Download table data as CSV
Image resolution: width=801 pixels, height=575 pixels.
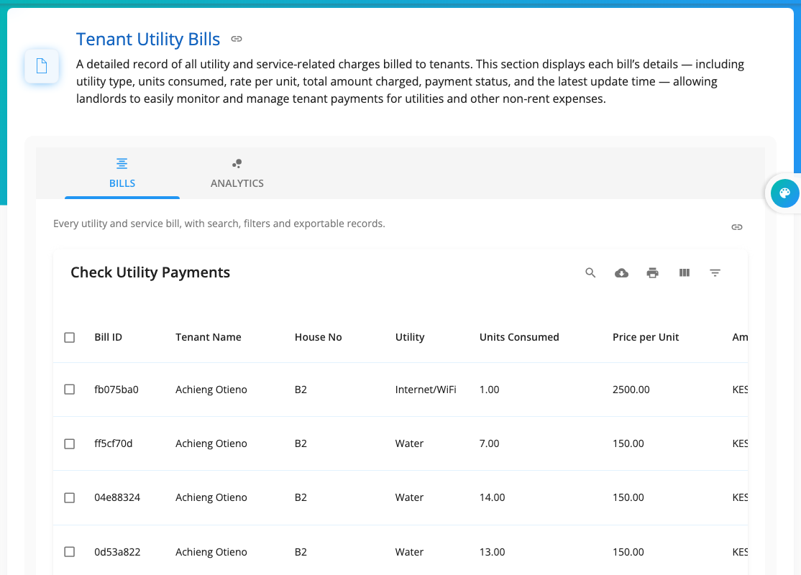point(621,272)
